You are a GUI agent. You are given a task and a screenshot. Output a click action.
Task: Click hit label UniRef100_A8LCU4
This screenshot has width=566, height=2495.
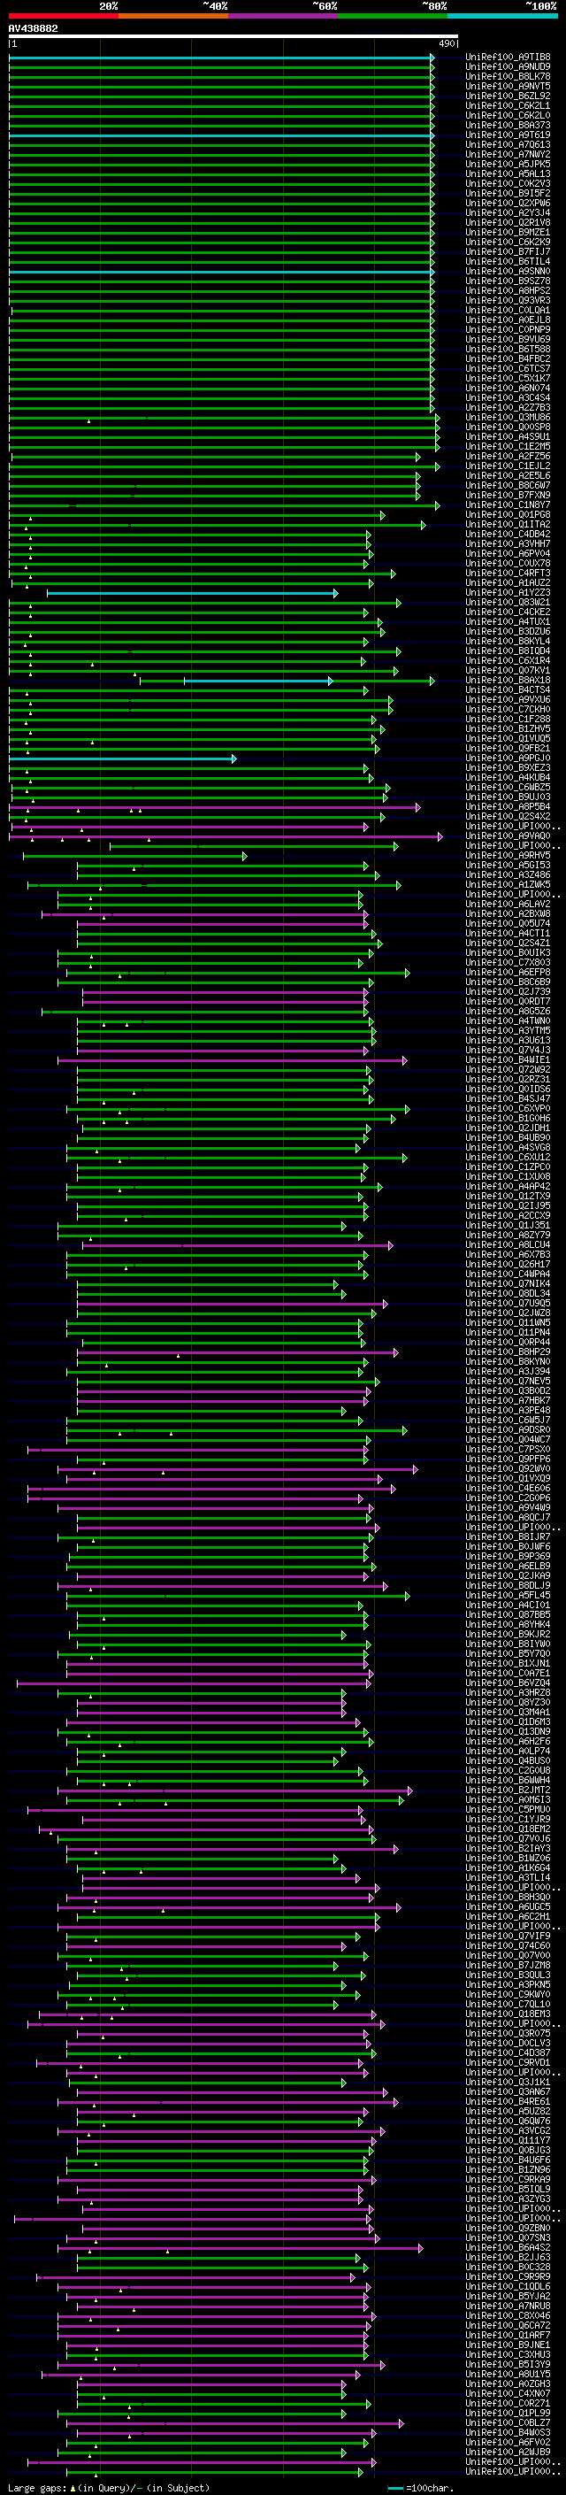tap(508, 1244)
